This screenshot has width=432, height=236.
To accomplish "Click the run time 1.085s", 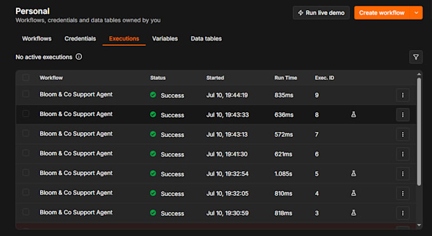I will coord(283,174).
